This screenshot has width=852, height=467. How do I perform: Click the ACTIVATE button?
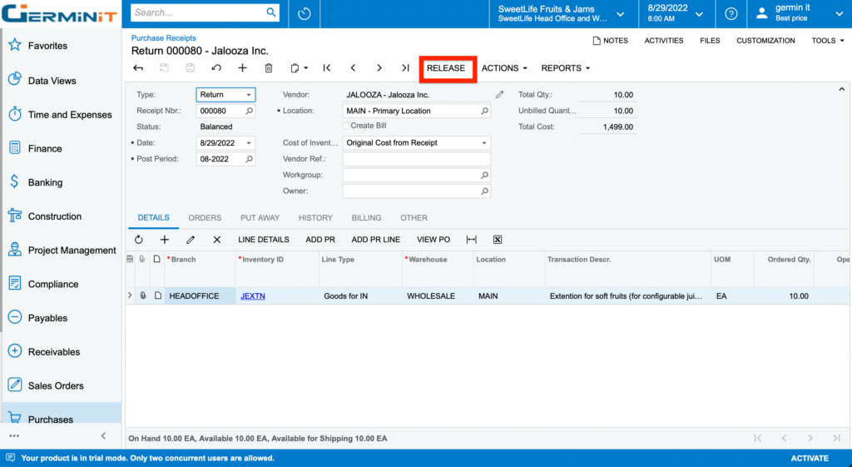pos(809,459)
